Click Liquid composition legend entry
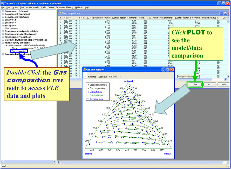Image resolution: width=231 pixels, height=169 pixels. (x=98, y=85)
